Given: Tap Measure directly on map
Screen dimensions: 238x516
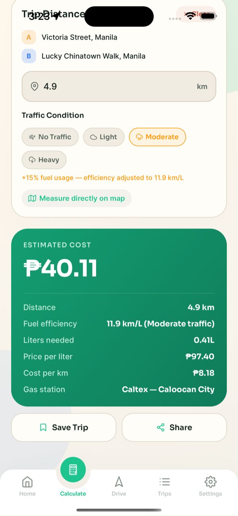Looking at the screenshot, I should [77, 198].
